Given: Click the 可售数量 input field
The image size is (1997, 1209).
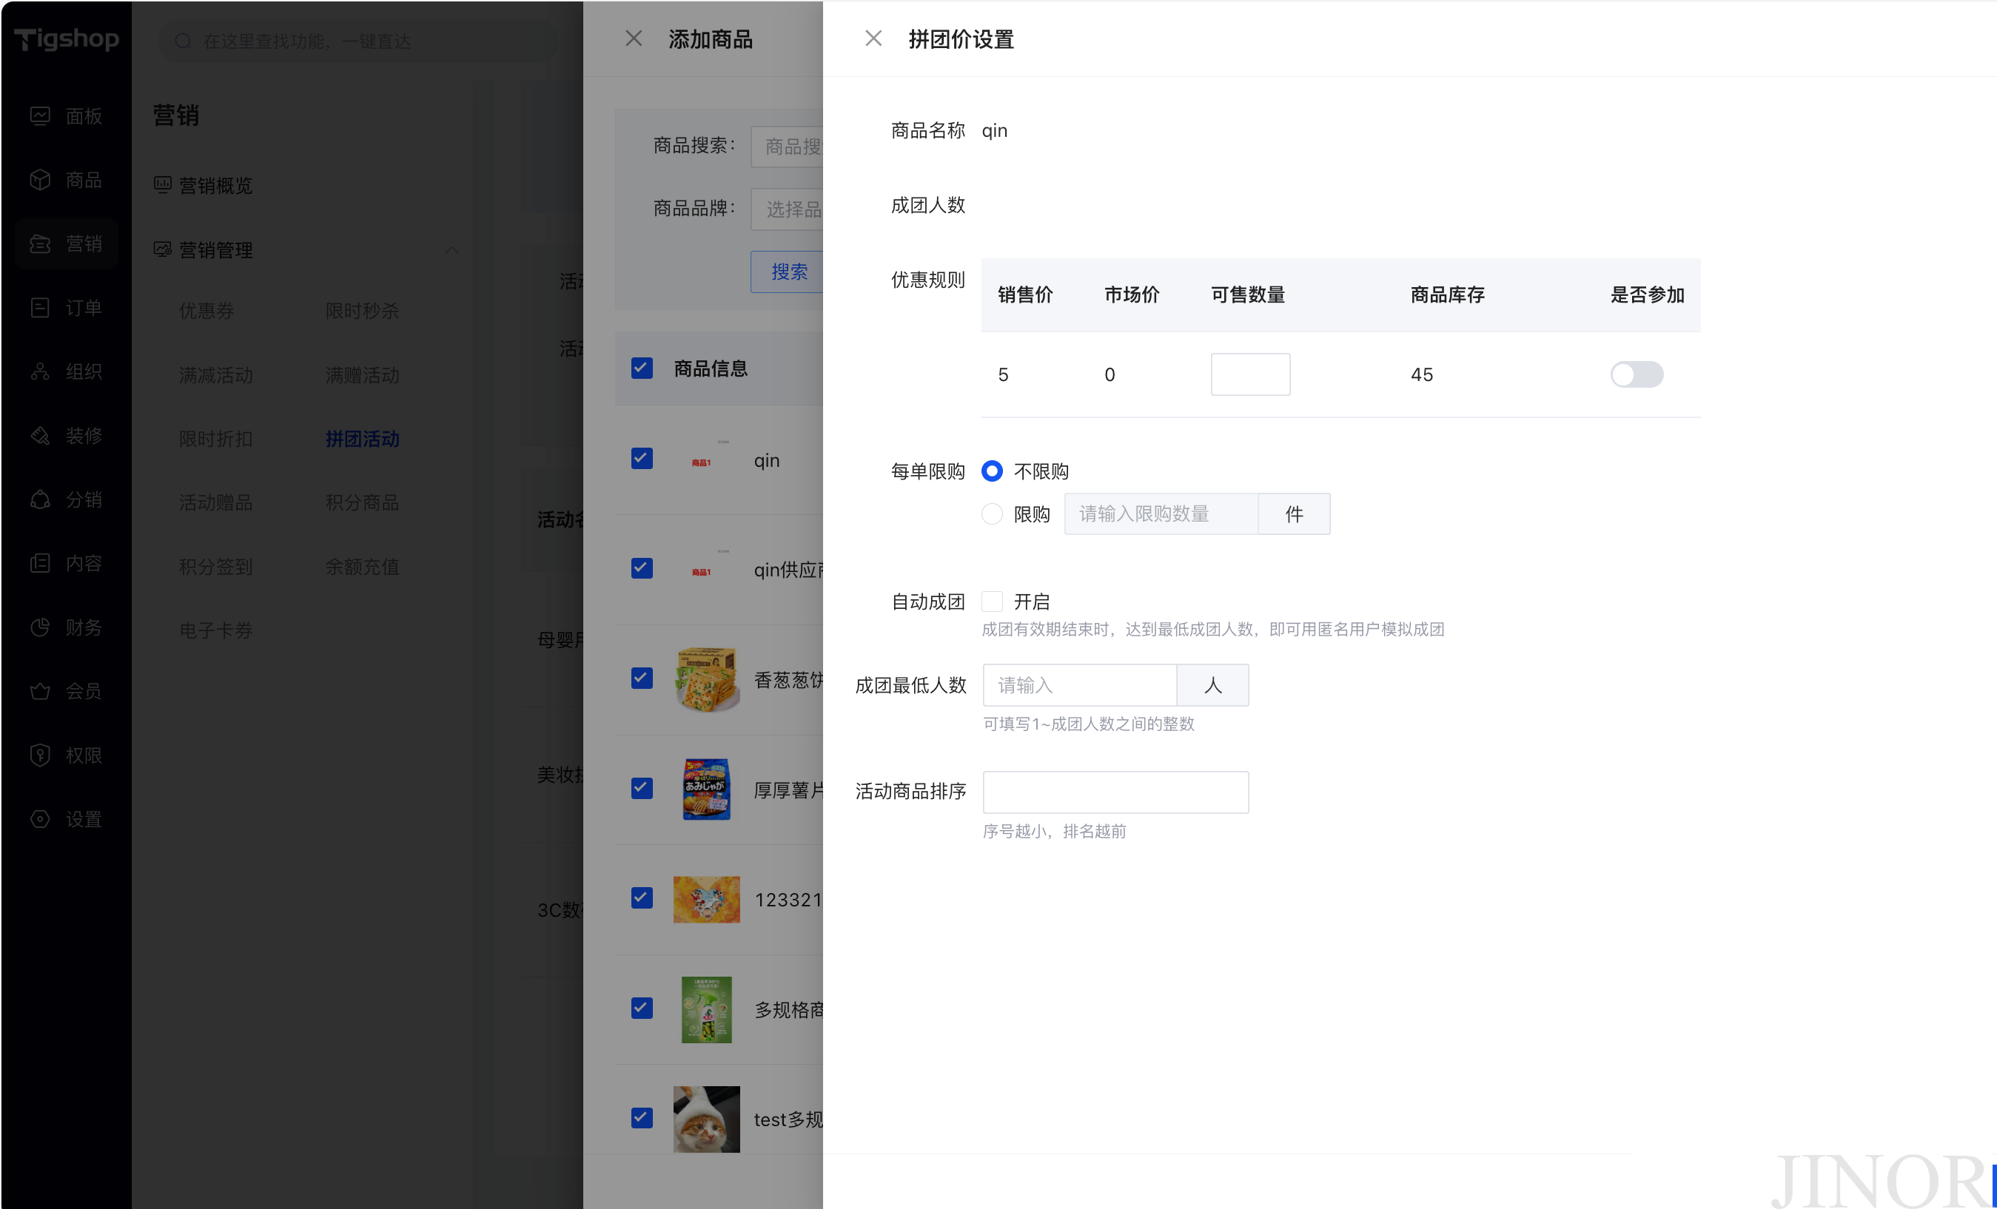Looking at the screenshot, I should 1249,374.
